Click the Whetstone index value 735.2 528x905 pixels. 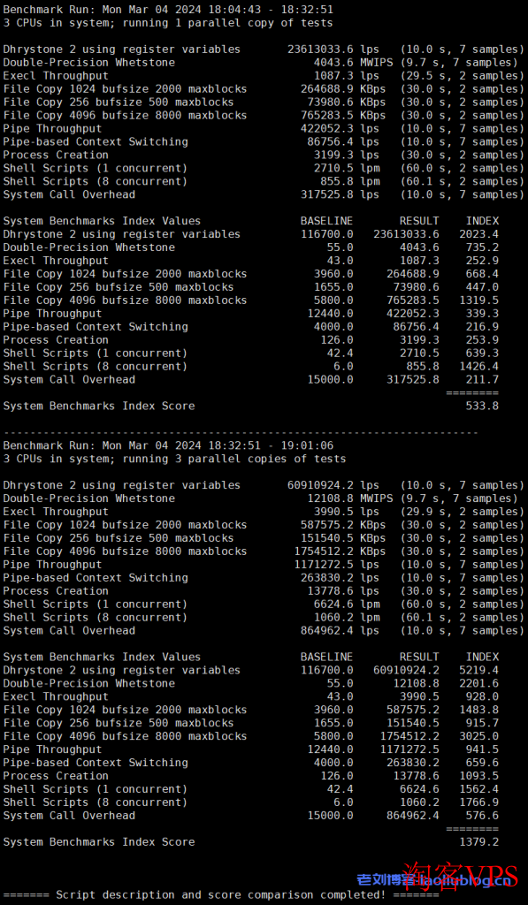482,247
